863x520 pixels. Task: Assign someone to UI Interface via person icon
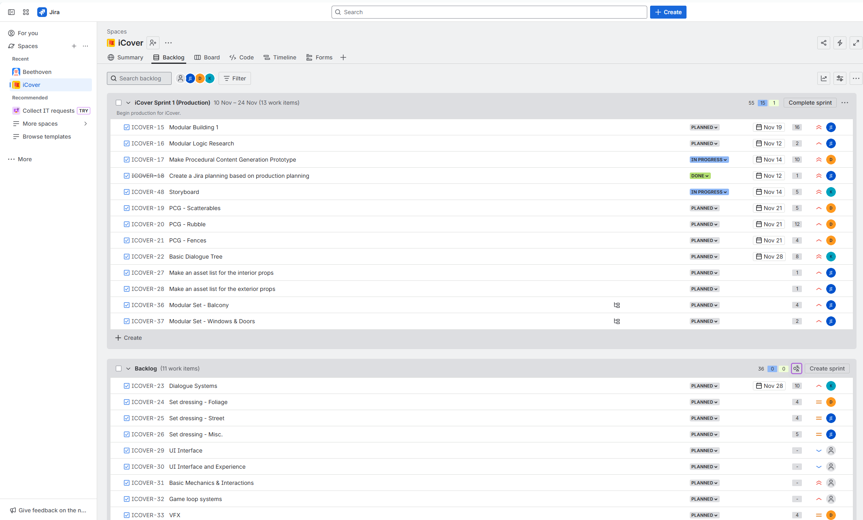tap(831, 451)
